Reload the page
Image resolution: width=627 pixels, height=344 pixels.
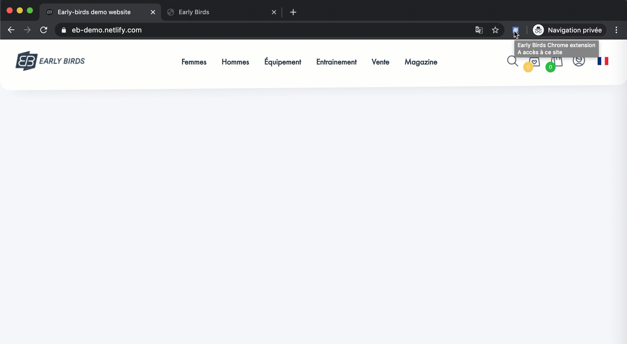44,30
